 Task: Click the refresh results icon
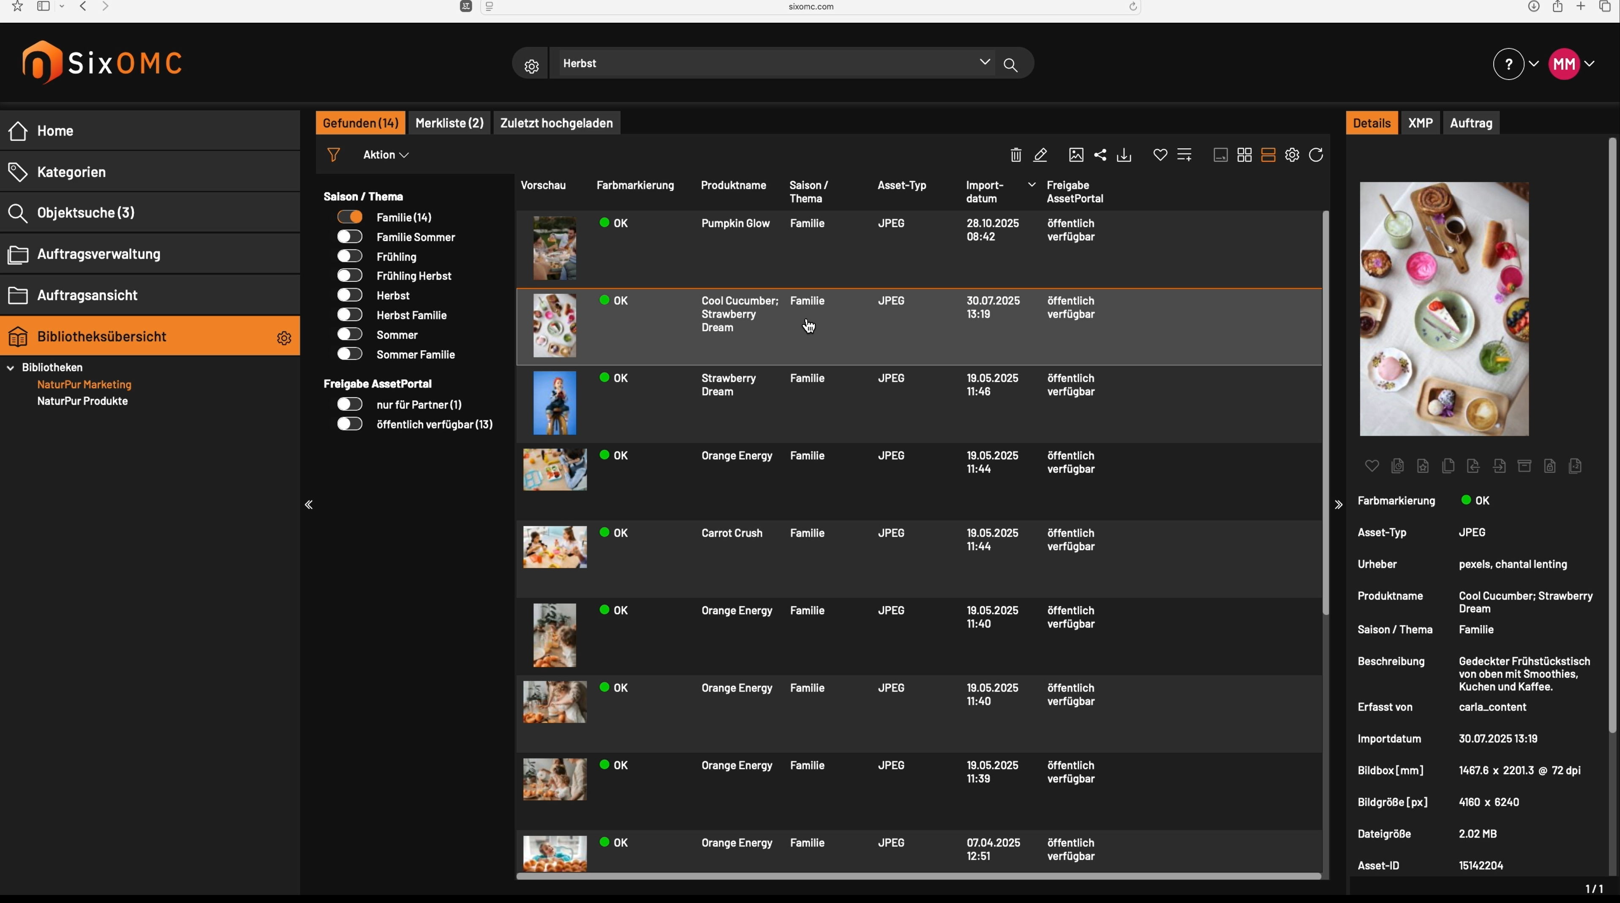point(1316,155)
